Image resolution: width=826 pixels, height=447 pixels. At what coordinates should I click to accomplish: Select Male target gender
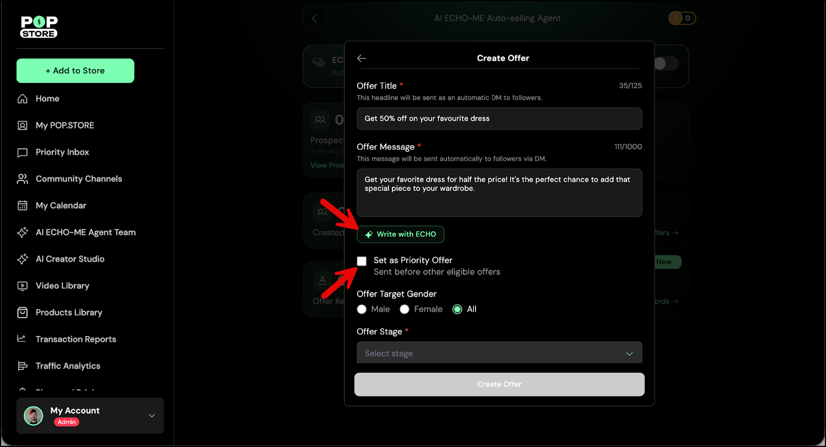[362, 309]
